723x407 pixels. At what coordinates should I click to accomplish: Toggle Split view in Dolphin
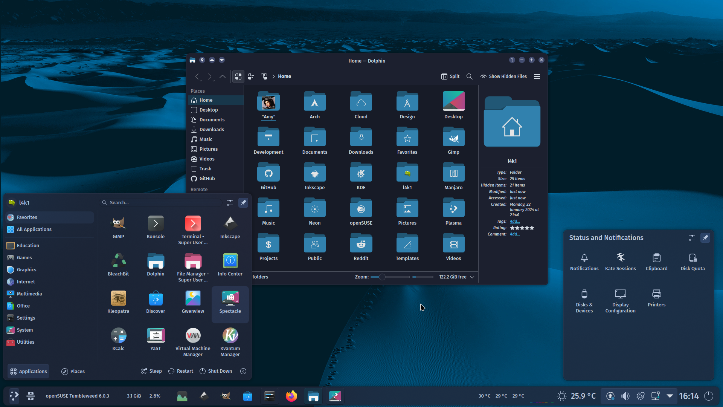[450, 76]
